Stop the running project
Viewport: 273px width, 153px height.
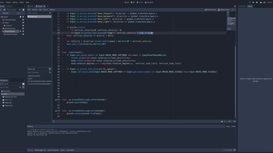click(257, 2)
